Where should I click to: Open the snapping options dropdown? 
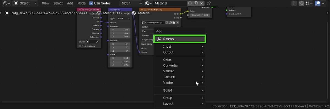point(309,3)
